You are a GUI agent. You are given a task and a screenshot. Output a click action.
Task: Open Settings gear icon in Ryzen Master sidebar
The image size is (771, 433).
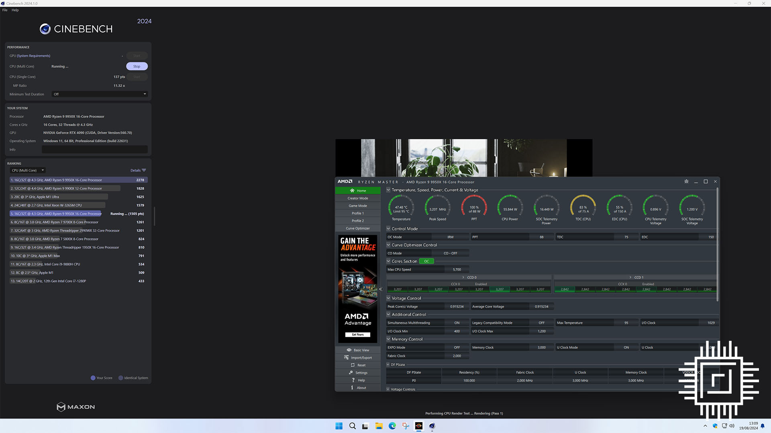pyautogui.click(x=351, y=373)
